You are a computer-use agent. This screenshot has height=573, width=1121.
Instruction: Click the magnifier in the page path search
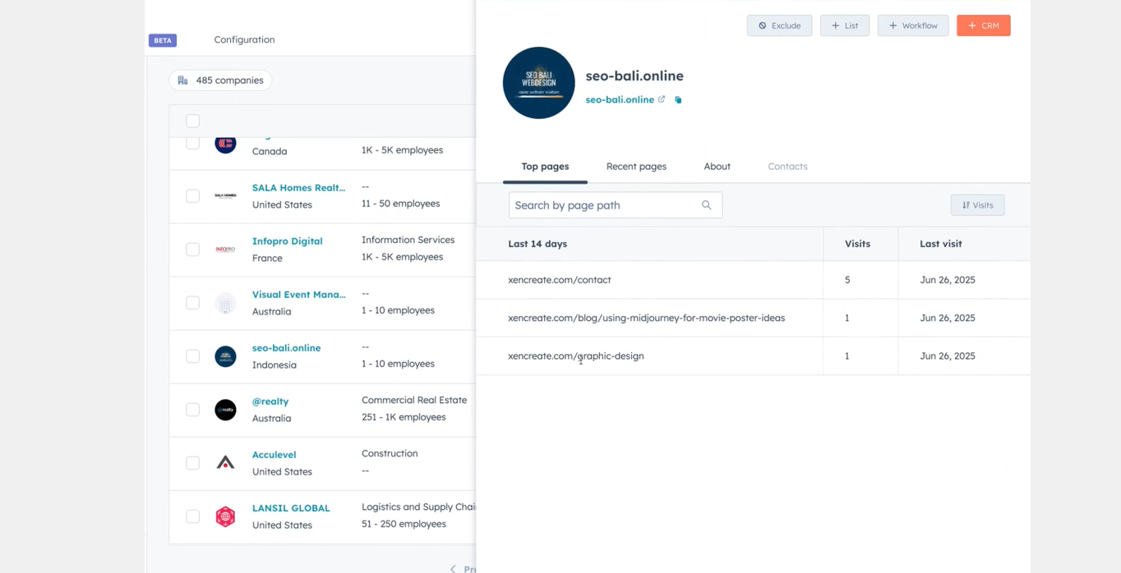point(706,205)
